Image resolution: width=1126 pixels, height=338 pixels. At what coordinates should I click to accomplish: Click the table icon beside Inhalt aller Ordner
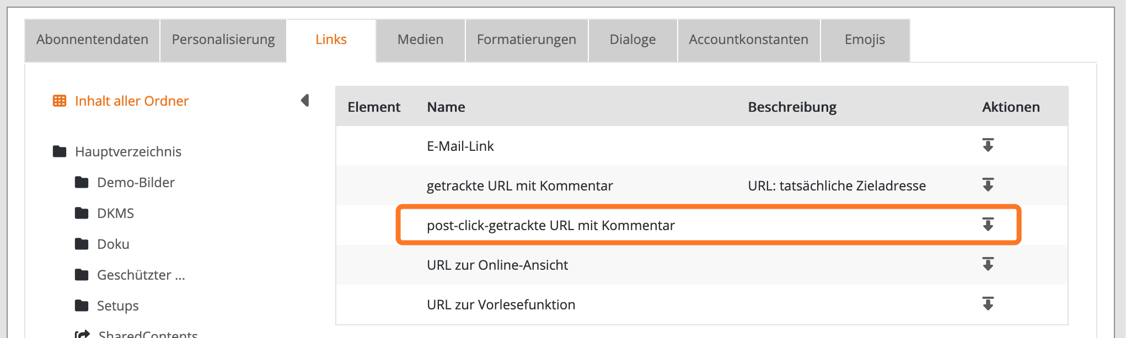point(60,101)
